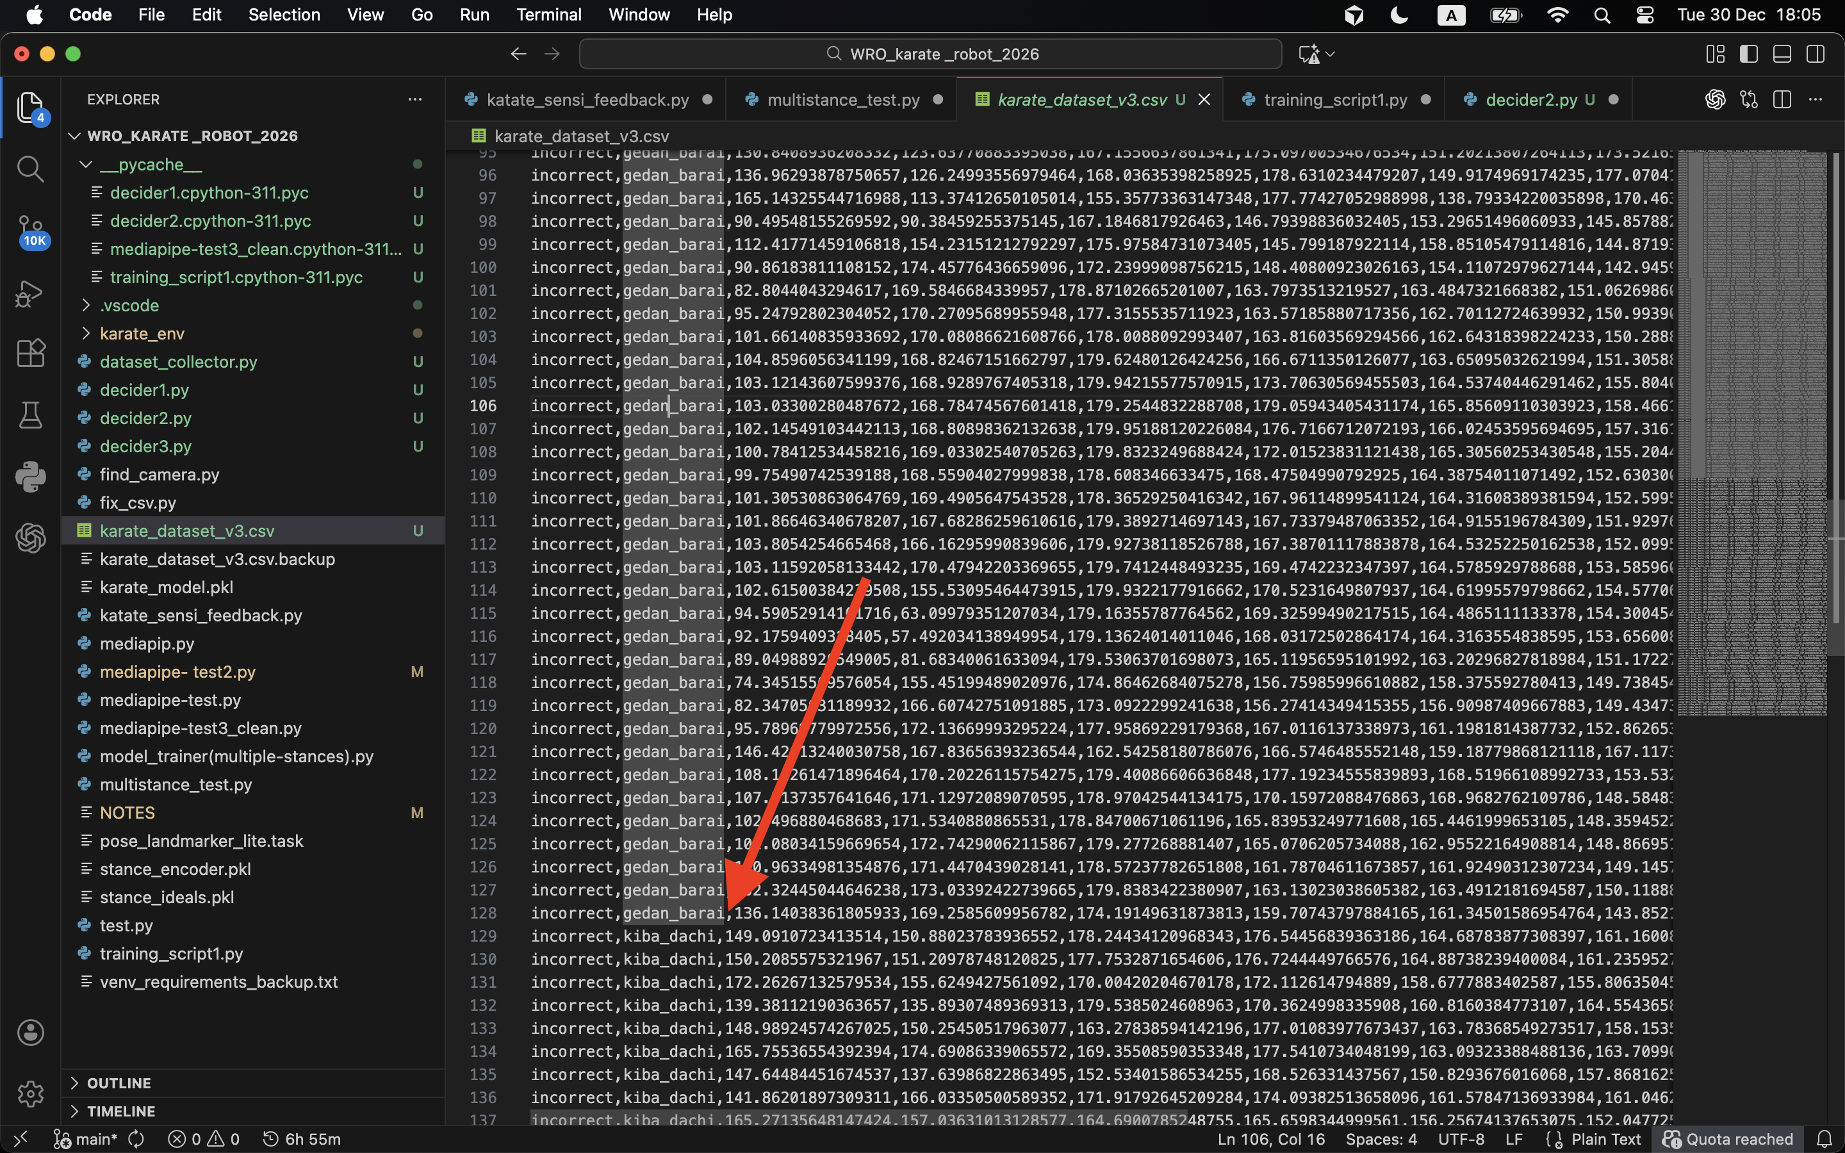Open the Testing flask view
1845x1153 pixels.
click(x=31, y=416)
